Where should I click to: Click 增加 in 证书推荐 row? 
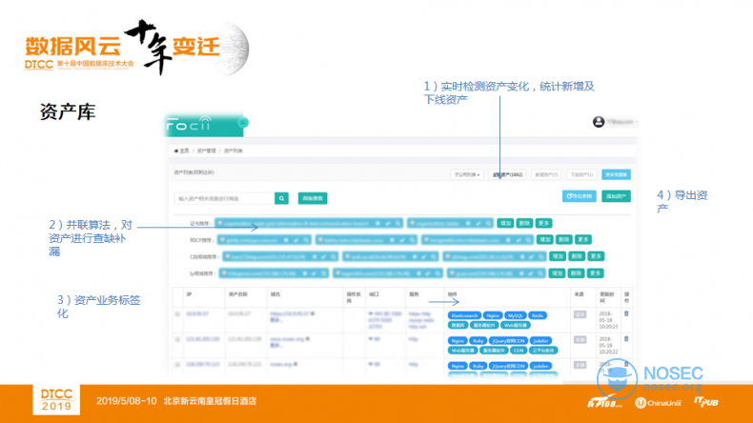pyautogui.click(x=505, y=223)
